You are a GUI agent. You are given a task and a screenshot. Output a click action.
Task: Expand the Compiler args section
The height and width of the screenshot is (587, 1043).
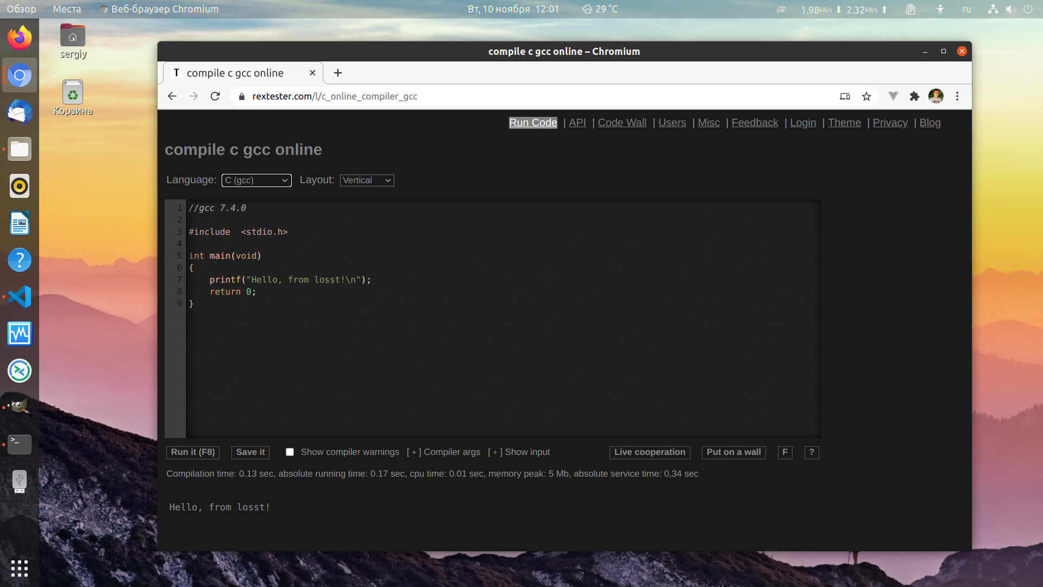point(443,452)
